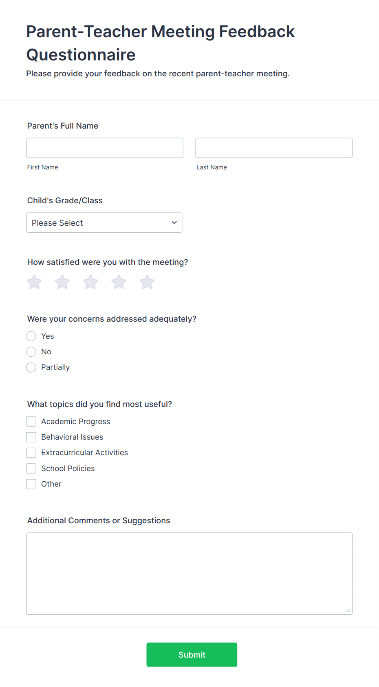
Task: Grab the textarea resize handle
Action: tap(349, 611)
